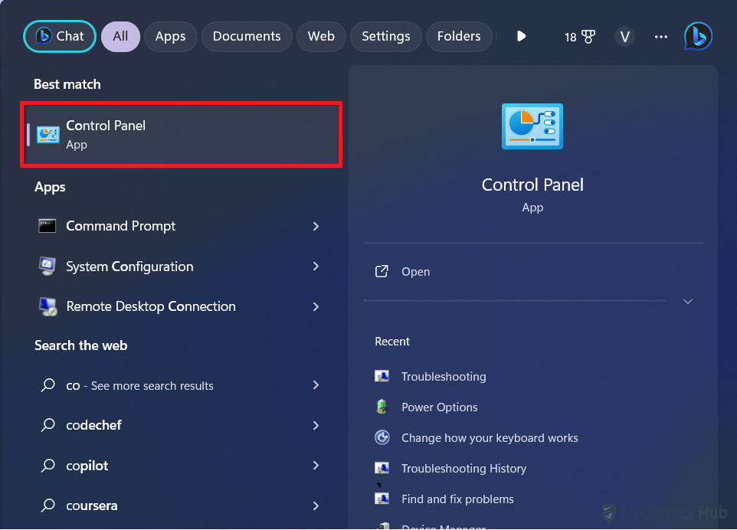Screen dimensions: 737x530
Task: Switch to Web filter tab
Action: (x=321, y=36)
